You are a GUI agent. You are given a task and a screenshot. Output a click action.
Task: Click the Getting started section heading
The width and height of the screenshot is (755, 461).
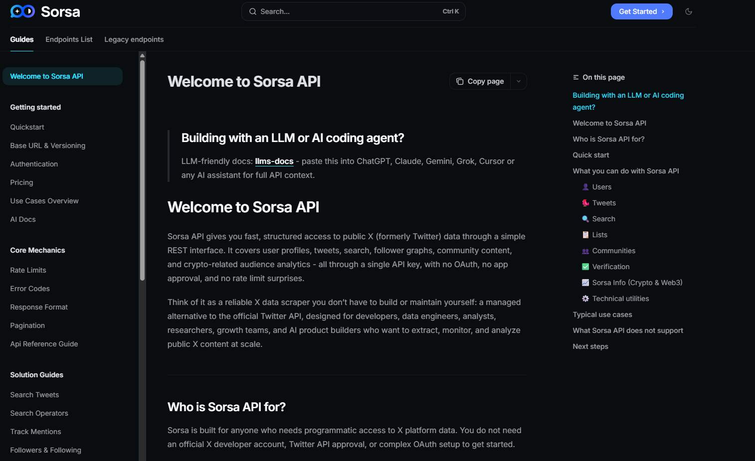pos(35,107)
